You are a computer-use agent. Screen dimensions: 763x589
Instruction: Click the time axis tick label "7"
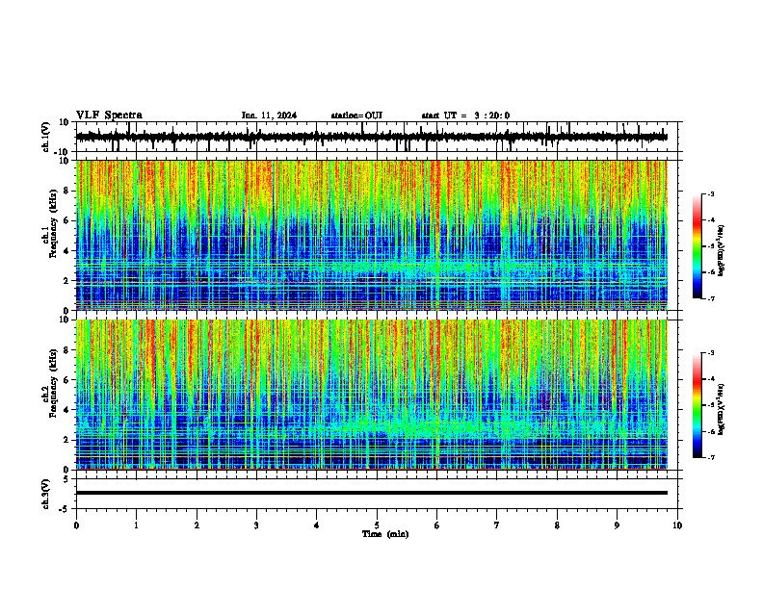497,525
